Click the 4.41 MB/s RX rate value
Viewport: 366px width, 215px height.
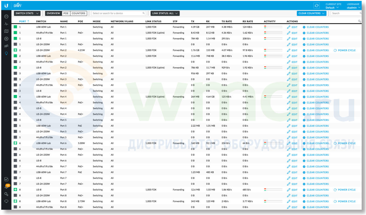[248, 97]
